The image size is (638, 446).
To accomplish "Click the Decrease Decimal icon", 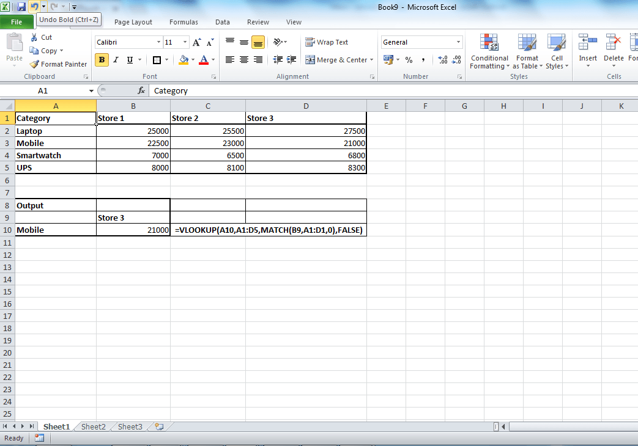I will coord(456,60).
